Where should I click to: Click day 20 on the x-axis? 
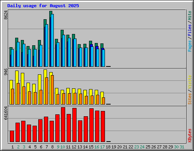119,147
